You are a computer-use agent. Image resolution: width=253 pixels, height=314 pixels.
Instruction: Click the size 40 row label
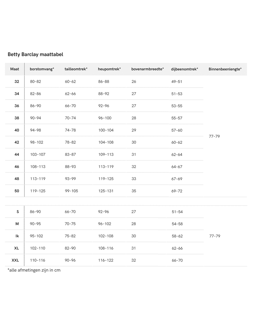[17, 130]
